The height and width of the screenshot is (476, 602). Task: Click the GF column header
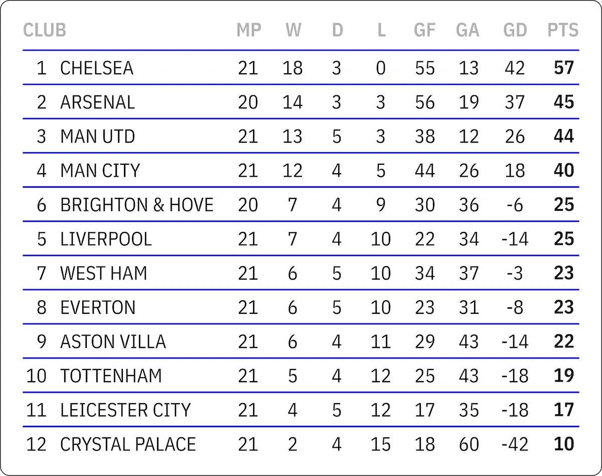click(424, 30)
